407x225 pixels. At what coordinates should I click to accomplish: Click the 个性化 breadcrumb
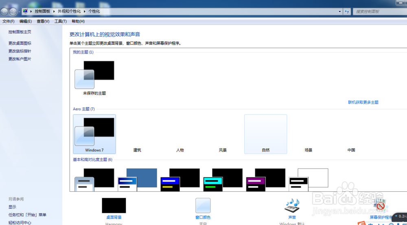94,11
